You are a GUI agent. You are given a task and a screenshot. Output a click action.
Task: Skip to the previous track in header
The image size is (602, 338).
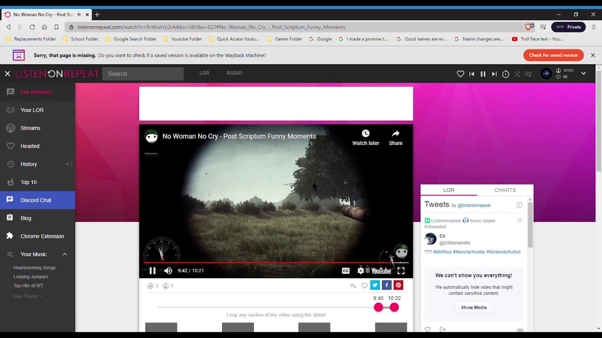point(472,74)
